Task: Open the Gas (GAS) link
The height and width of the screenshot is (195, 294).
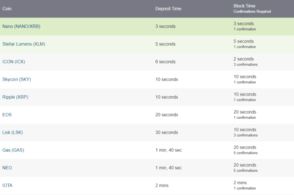Action: [13, 150]
